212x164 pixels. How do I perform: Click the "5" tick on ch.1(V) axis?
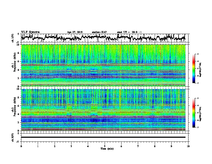coord(18,34)
